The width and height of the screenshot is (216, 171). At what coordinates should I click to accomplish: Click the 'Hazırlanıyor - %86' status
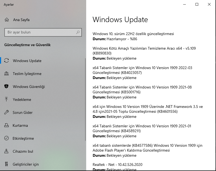point(122,39)
